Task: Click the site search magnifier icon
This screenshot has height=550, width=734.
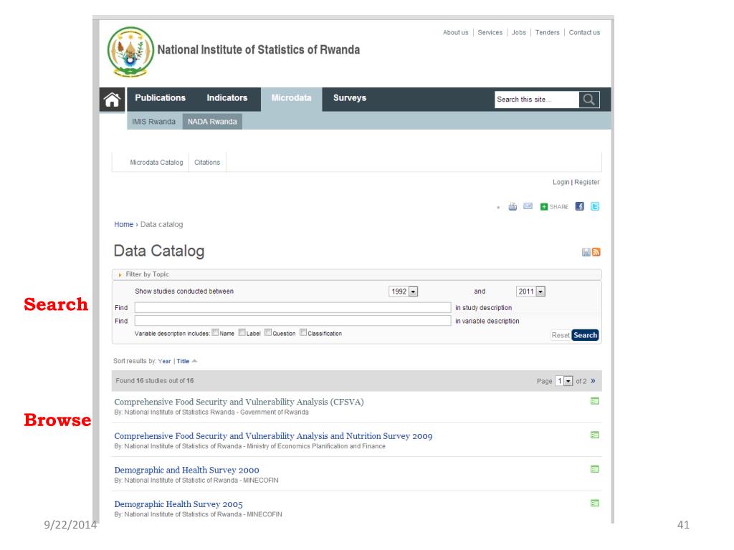Action: [x=589, y=99]
